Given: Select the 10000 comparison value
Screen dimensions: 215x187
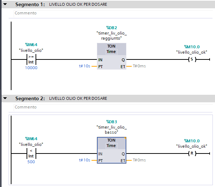Looking at the screenshot, I should coord(31,68).
